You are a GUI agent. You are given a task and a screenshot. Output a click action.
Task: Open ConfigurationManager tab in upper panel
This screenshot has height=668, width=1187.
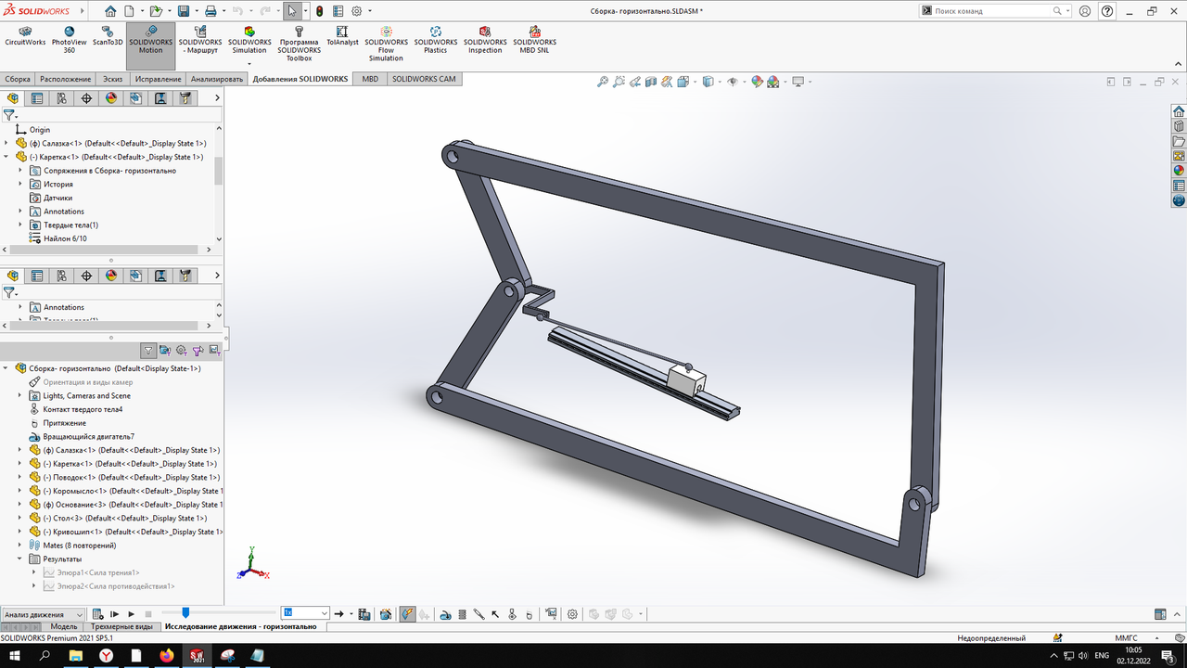[x=62, y=97]
